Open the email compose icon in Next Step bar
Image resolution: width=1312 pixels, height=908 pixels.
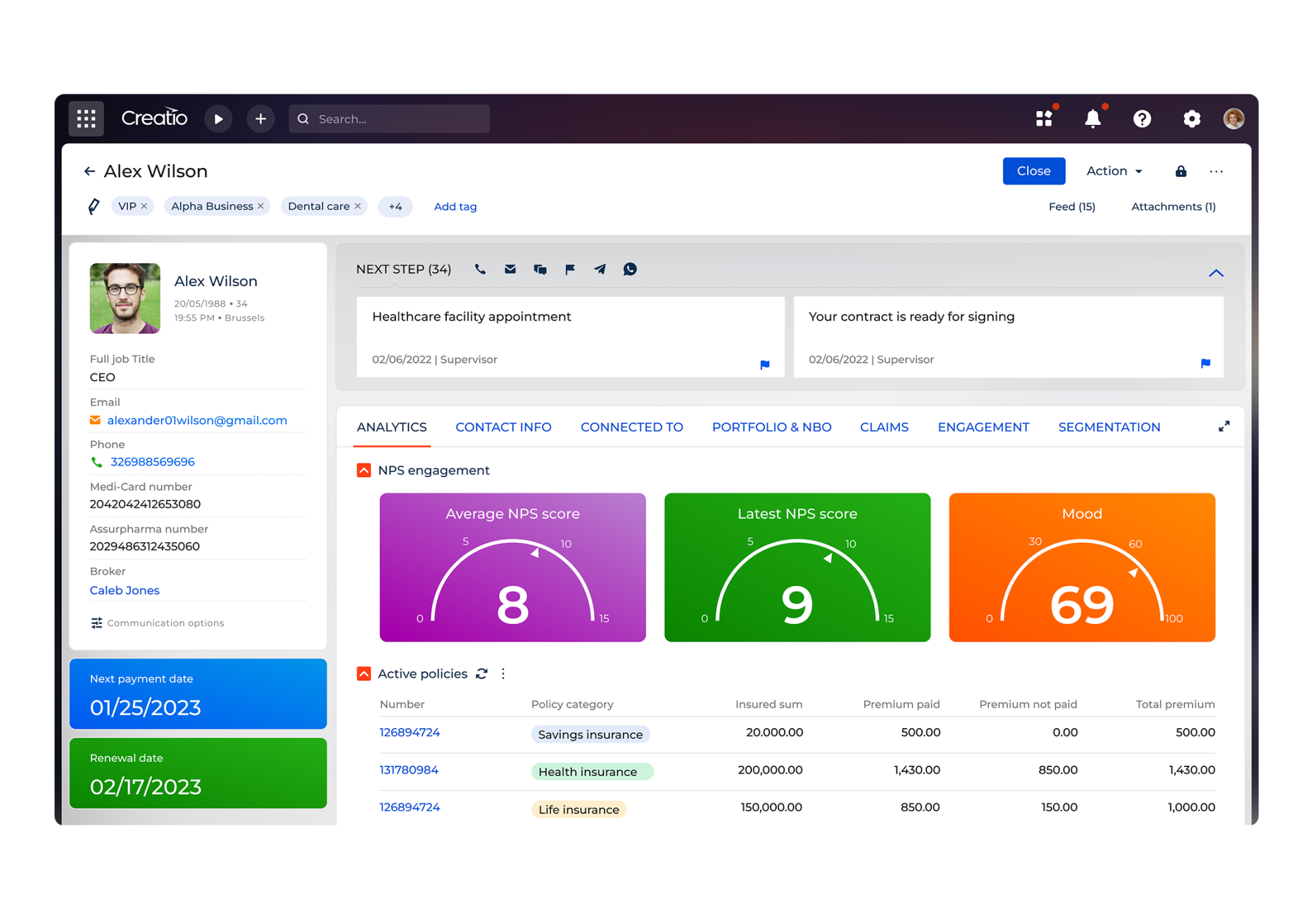point(510,269)
